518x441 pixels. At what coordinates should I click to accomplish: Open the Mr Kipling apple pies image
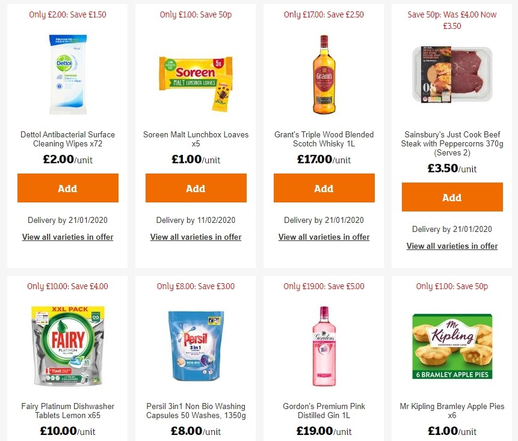[452, 346]
